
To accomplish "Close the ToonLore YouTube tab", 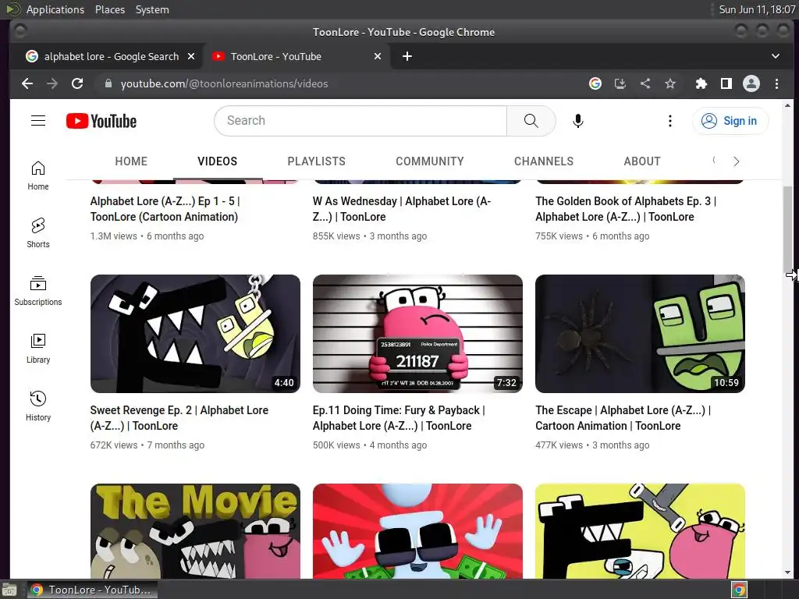I will coord(378,56).
